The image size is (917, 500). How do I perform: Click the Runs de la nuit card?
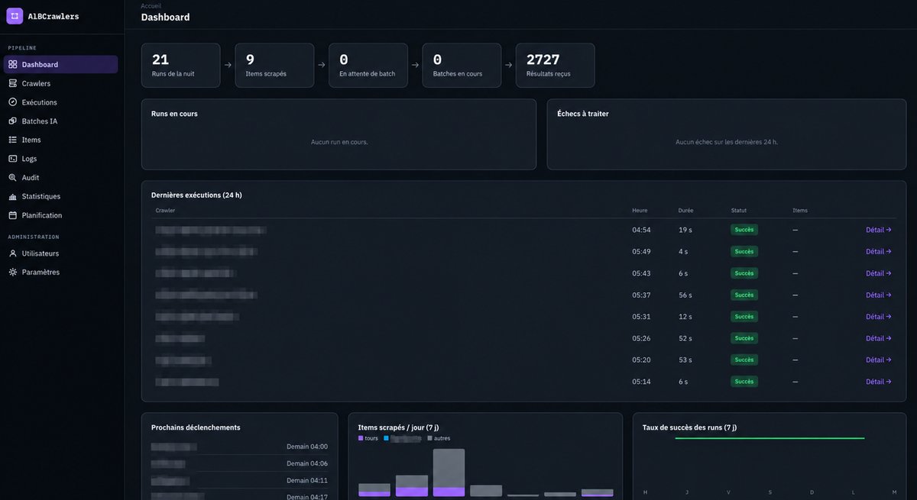[180, 65]
